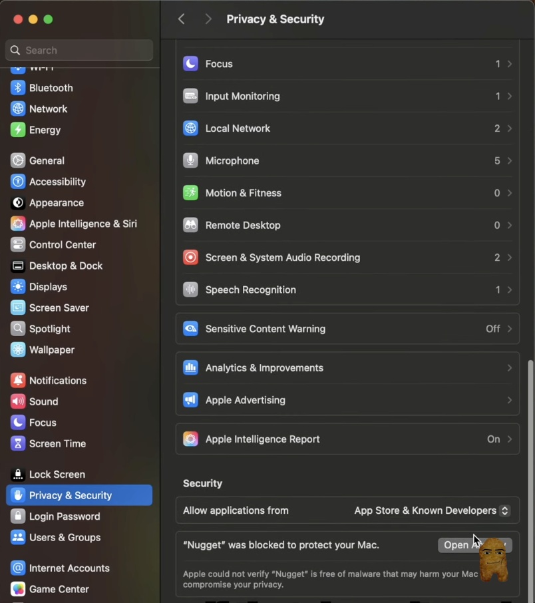
Task: Click the Local Network globe icon
Action: tap(190, 128)
